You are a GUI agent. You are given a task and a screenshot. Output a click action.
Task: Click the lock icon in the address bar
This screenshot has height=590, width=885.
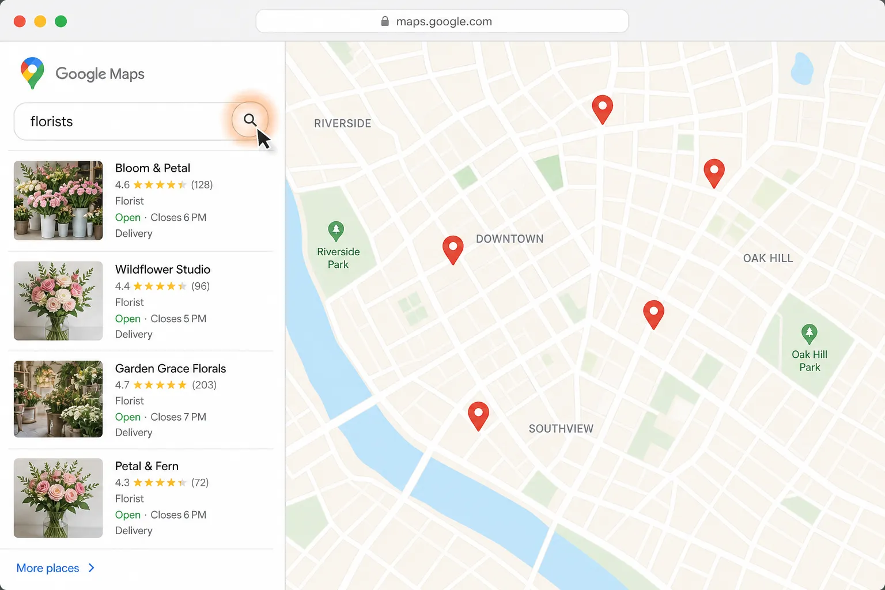[x=385, y=21]
